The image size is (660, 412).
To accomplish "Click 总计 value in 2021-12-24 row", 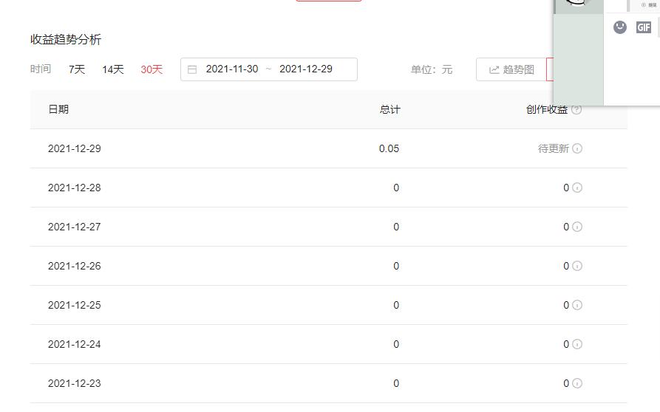I will coord(396,344).
